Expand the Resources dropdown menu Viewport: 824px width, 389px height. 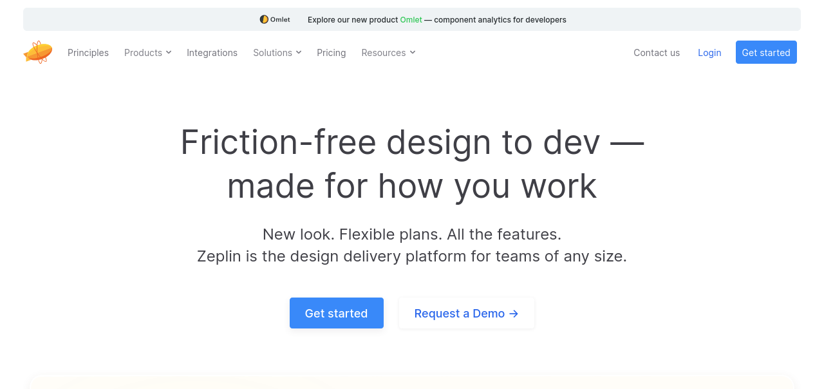click(388, 53)
